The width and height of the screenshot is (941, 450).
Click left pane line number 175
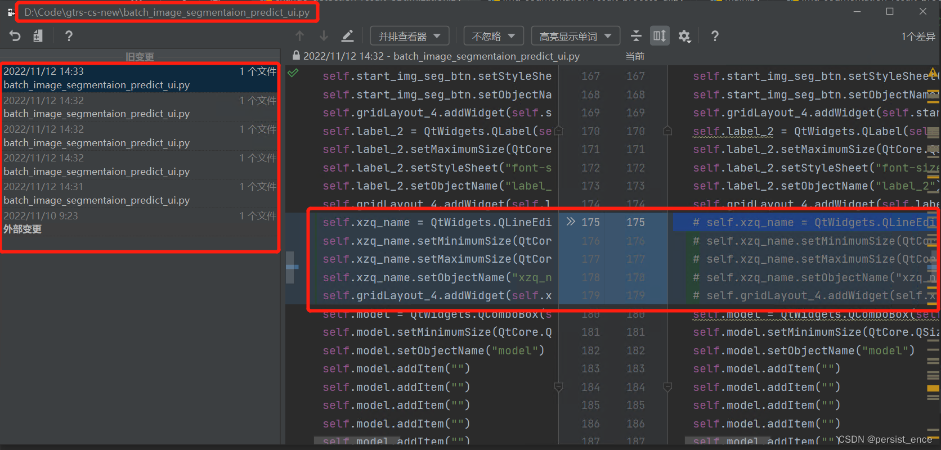[590, 222]
